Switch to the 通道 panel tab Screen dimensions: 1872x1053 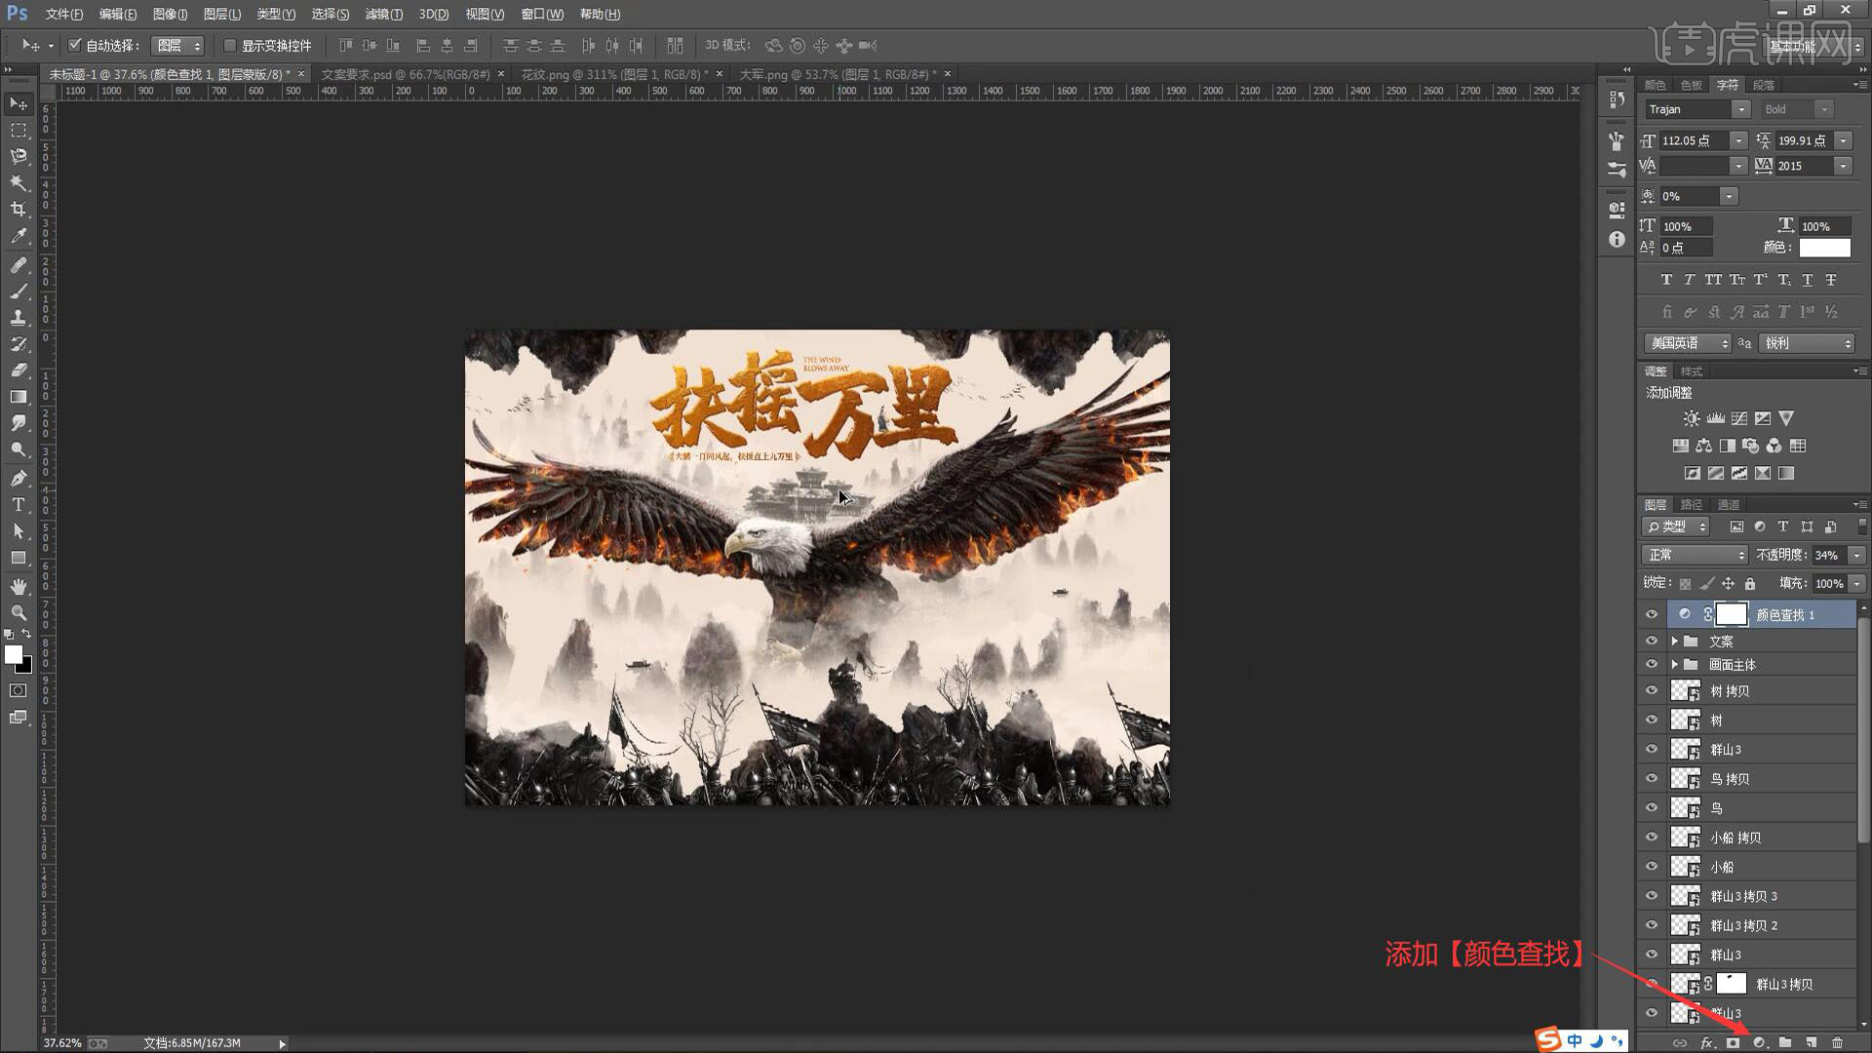coord(1729,504)
